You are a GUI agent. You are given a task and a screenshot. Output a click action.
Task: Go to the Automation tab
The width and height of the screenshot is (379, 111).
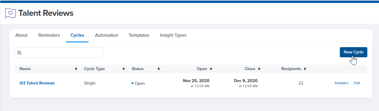pos(106,35)
